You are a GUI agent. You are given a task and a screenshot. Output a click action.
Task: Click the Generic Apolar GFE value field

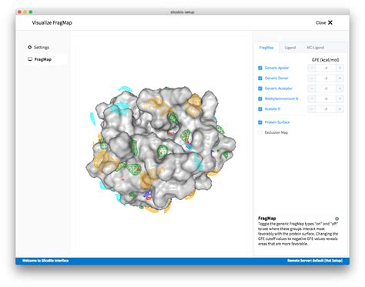click(326, 68)
